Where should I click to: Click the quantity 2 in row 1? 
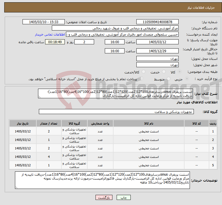[x=49, y=131]
